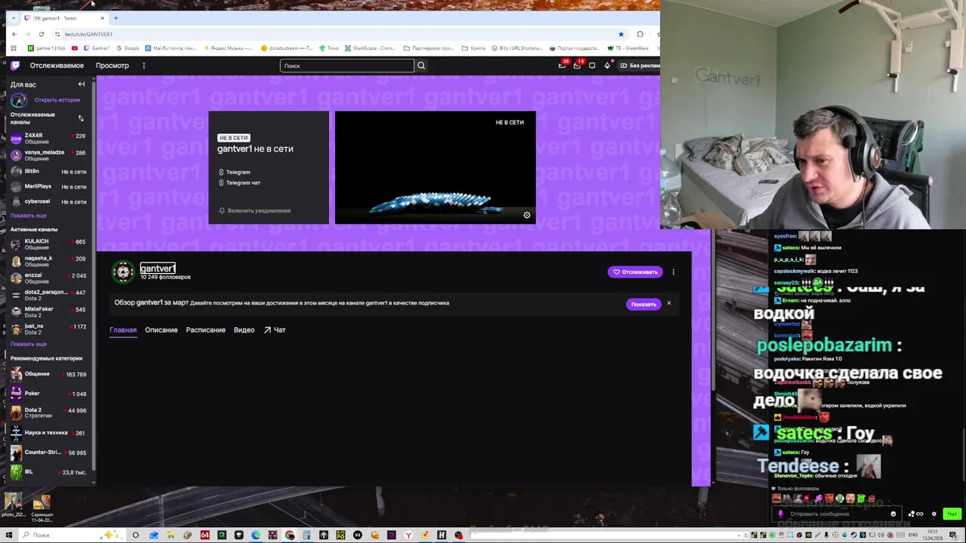Sort followed channels using the sort icon

point(81,118)
